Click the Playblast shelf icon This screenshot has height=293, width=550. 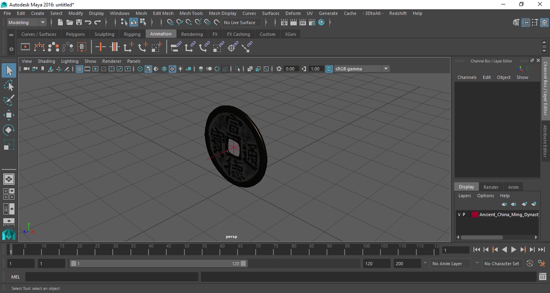coord(25,47)
